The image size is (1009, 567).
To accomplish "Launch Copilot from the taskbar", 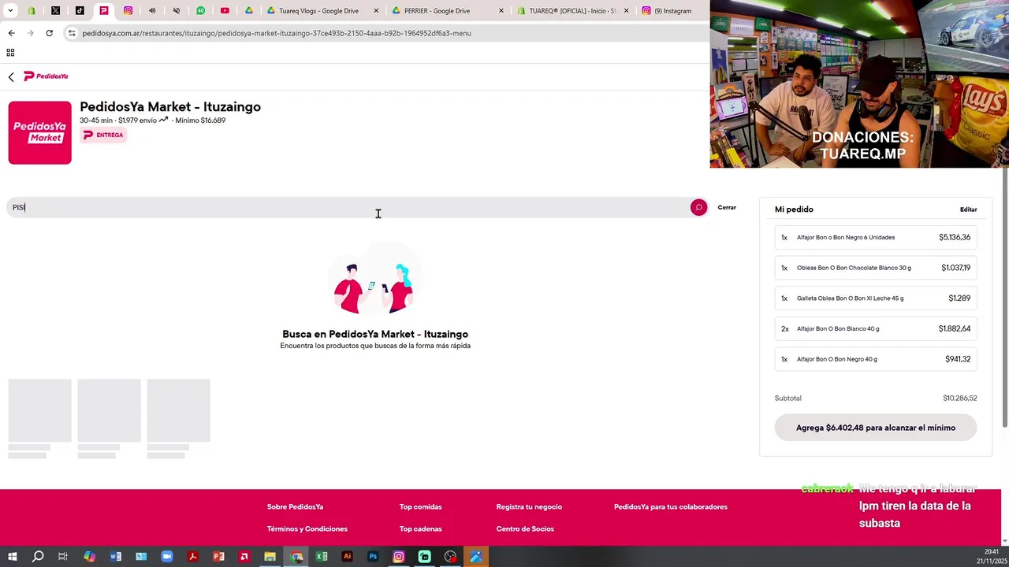I will click(89, 557).
